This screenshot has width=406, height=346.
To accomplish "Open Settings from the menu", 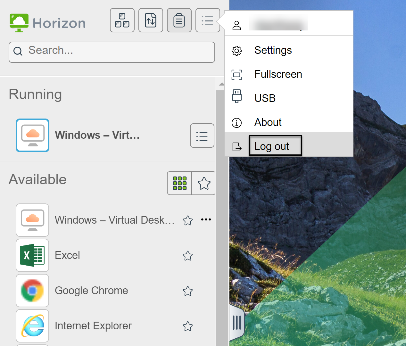I will [x=289, y=50].
